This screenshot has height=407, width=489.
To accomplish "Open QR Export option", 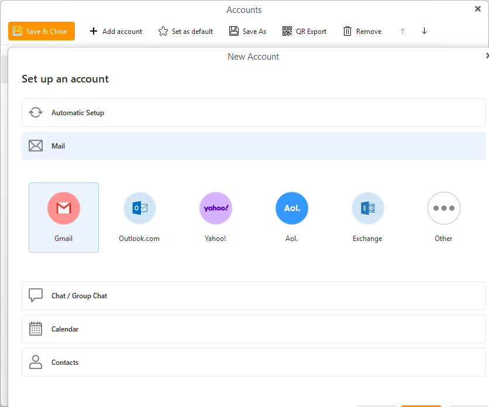I will 304,31.
